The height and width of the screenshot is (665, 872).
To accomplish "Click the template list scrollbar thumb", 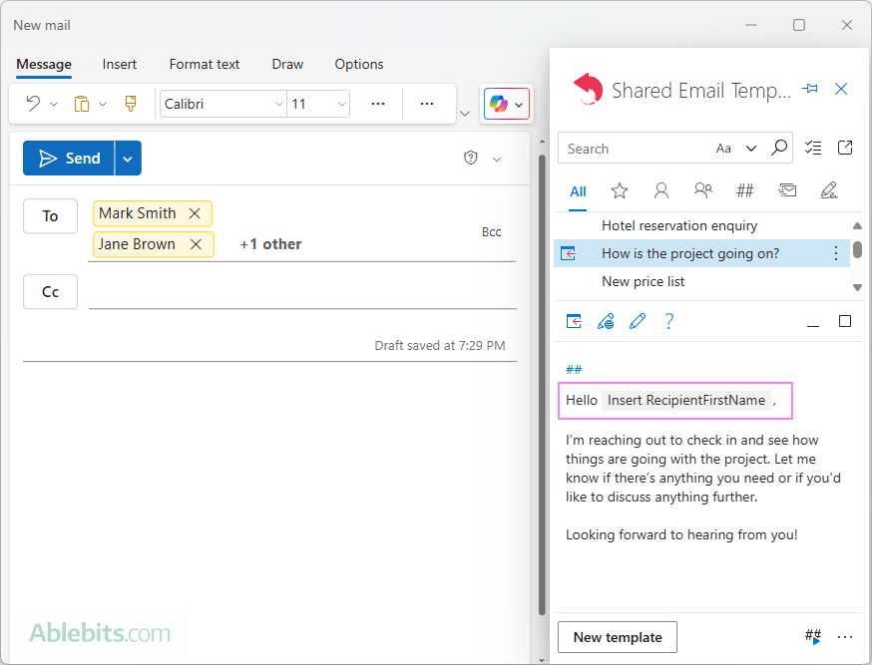I will tap(858, 249).
